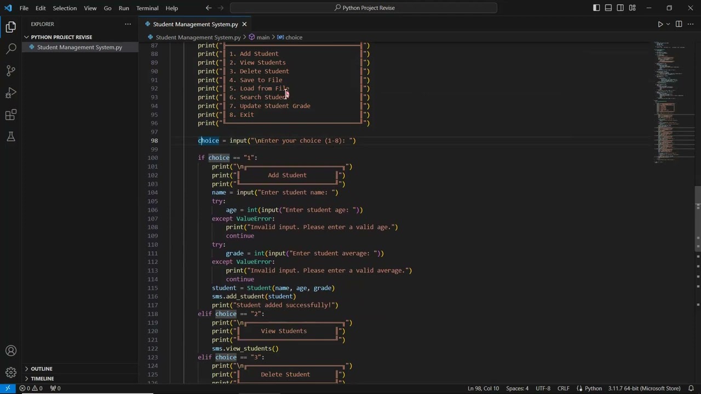Click the ports forwarded status item
The height and width of the screenshot is (394, 701).
pos(55,389)
